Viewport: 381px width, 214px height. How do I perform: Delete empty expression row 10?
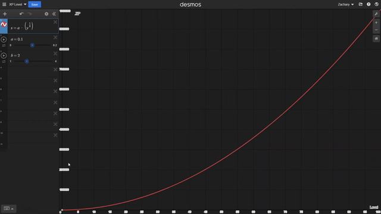pyautogui.click(x=55, y=135)
